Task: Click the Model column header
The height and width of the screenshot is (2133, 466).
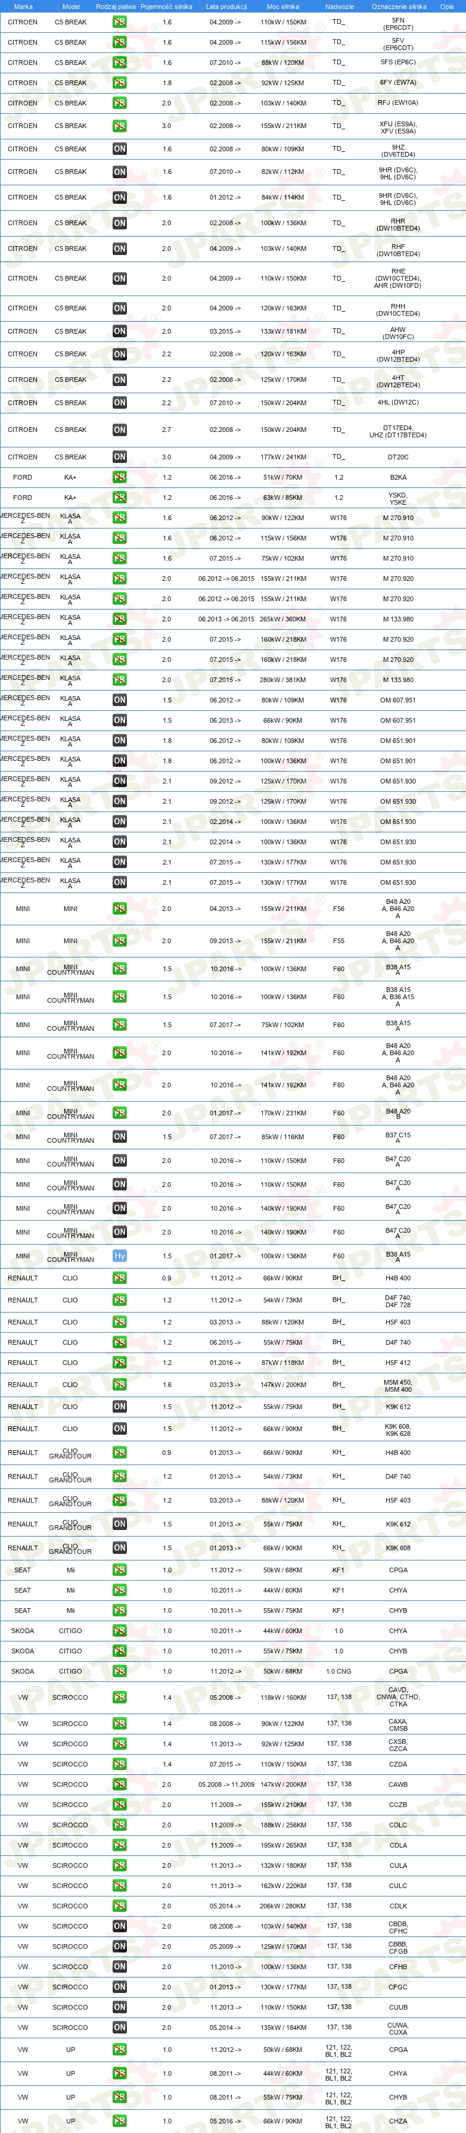Action: (x=71, y=7)
